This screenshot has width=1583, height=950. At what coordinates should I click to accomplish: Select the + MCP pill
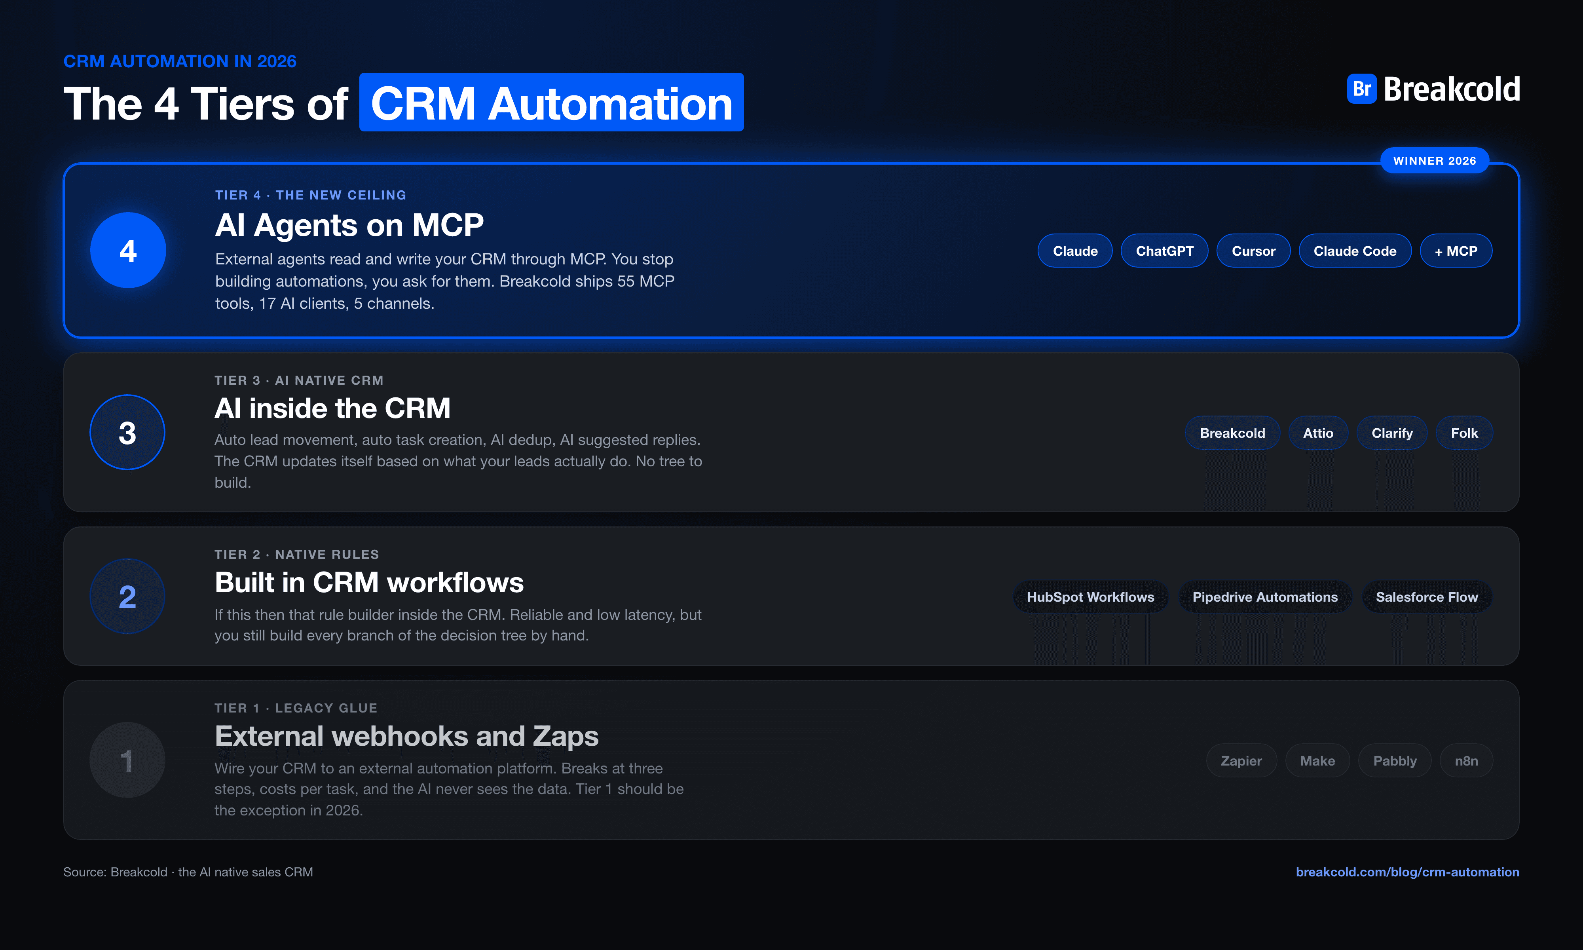tap(1456, 251)
